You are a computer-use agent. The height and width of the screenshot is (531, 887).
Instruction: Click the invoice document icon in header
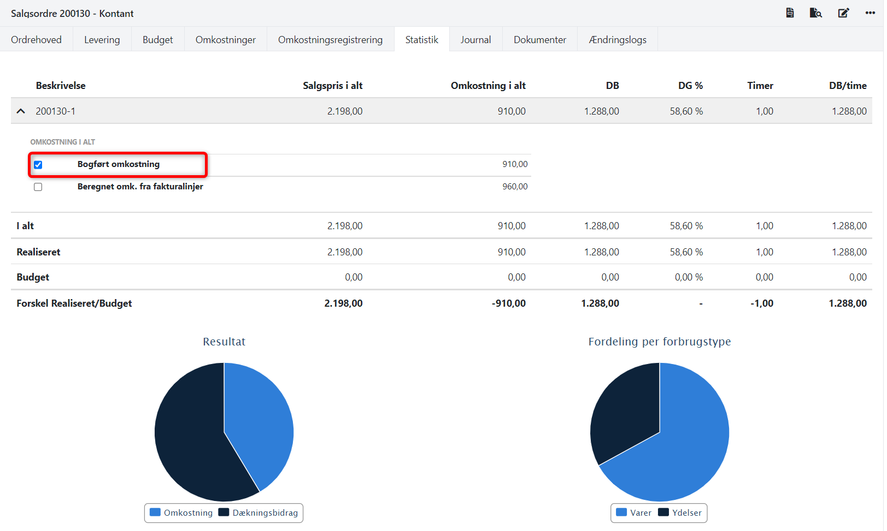[x=790, y=13]
